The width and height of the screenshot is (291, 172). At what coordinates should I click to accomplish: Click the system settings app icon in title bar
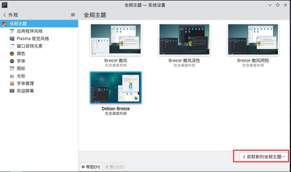coord(5,5)
